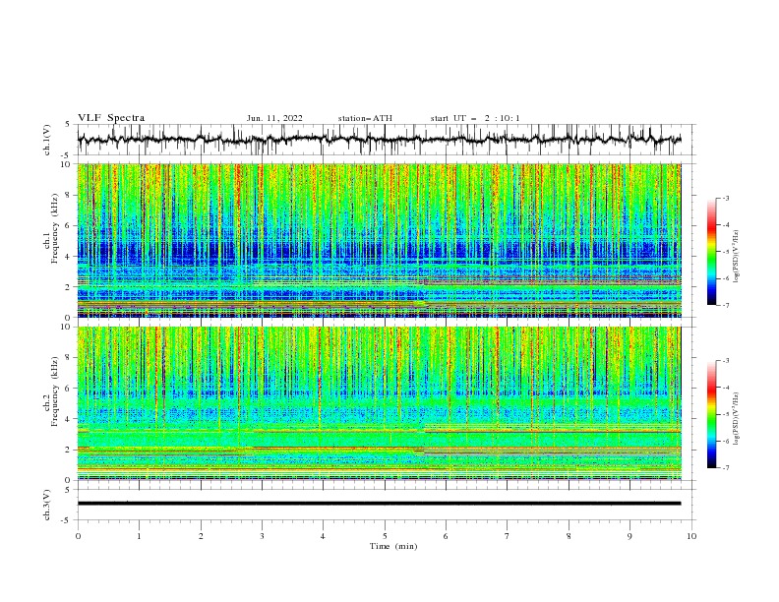Click the 'VLF Spectra' title text
779x602 pixels.
[111, 118]
